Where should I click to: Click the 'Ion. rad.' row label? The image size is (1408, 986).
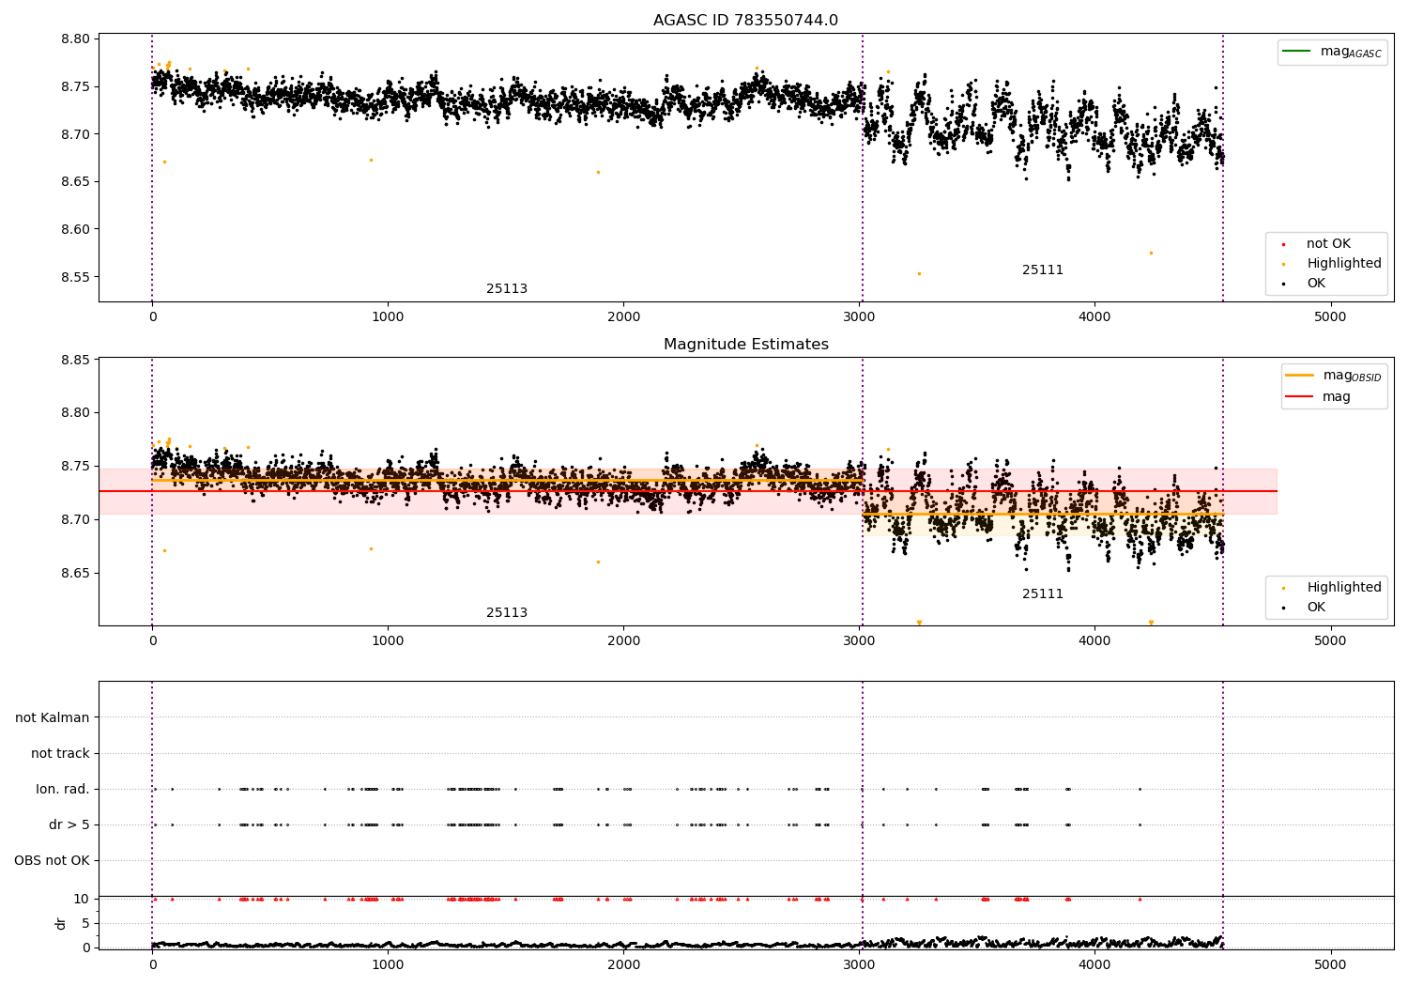point(63,790)
